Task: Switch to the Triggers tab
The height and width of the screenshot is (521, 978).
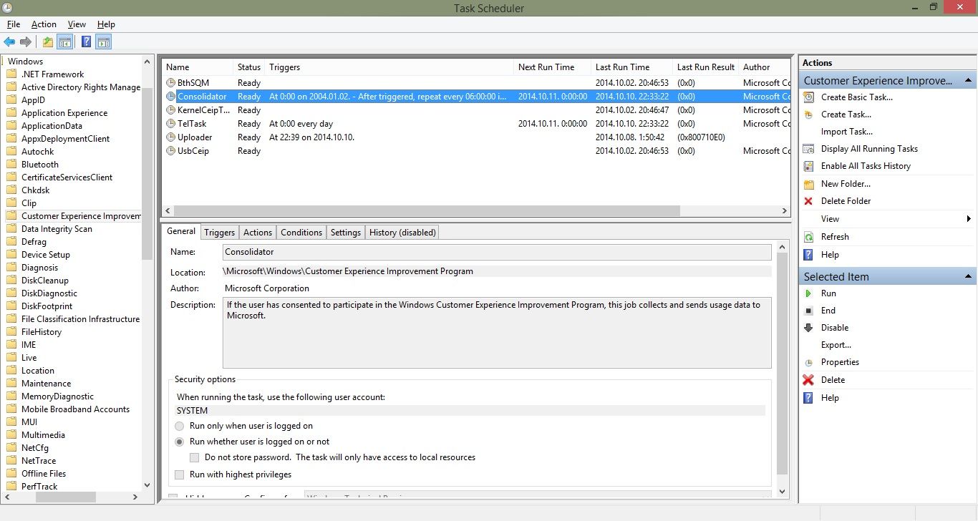Action: click(219, 233)
